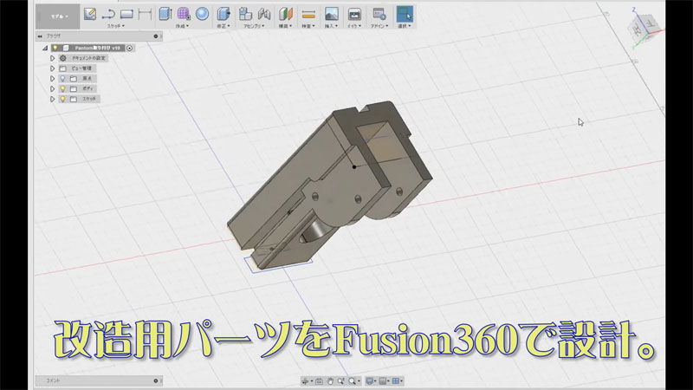
Task: Expand the ビュー管理 tree node
Action: tap(52, 68)
